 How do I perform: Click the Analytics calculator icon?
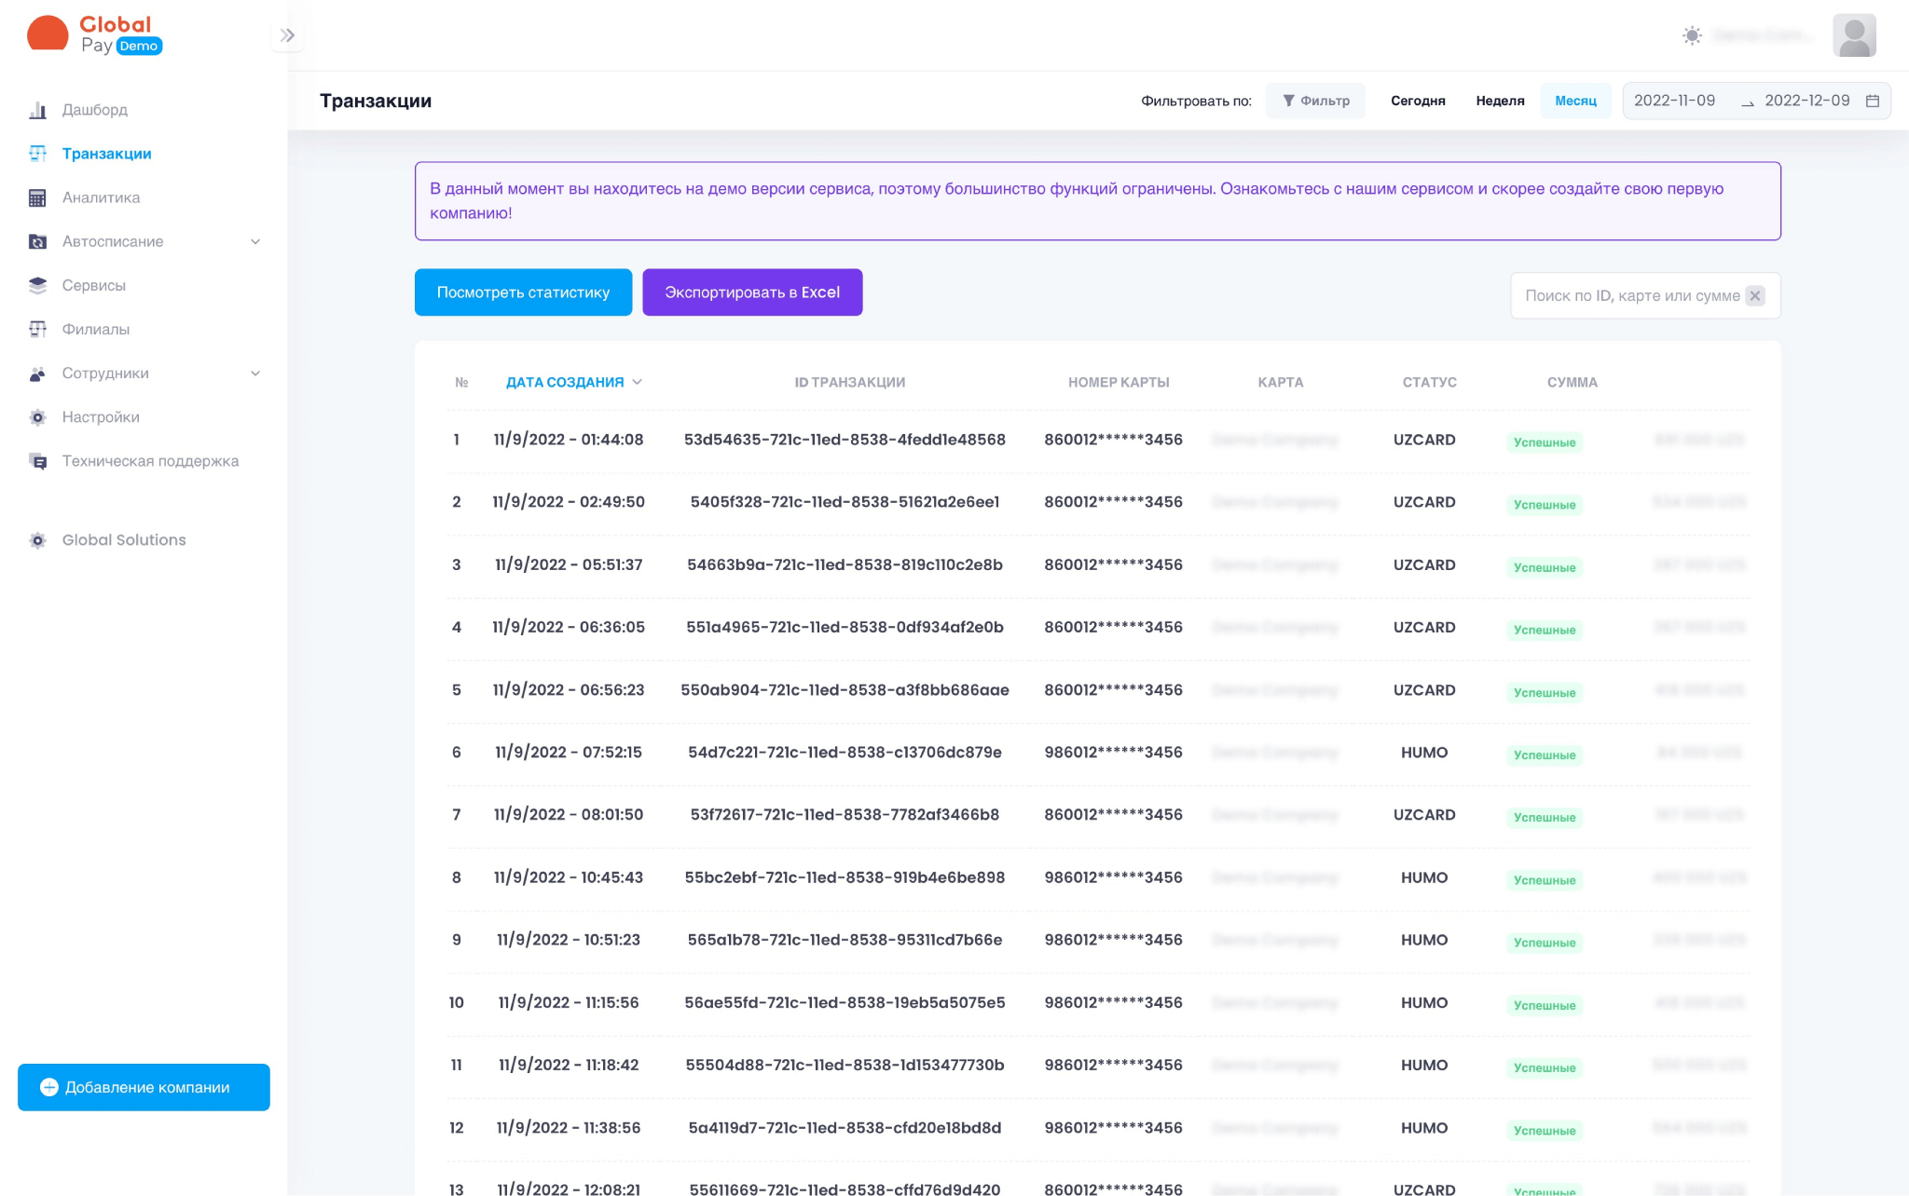(x=37, y=197)
